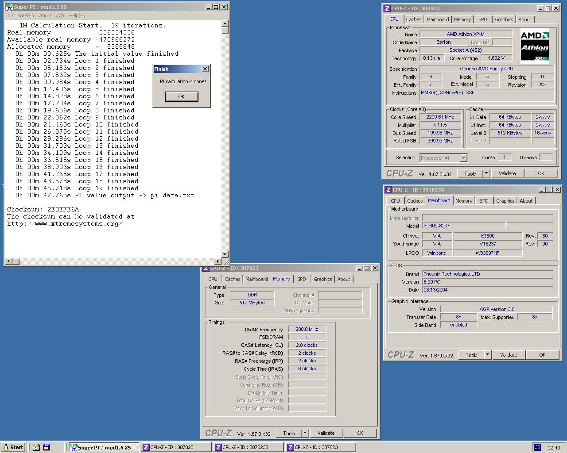The image size is (567, 453).
Task: Click the Core Voltage value 1.632 V
Action: (496, 58)
